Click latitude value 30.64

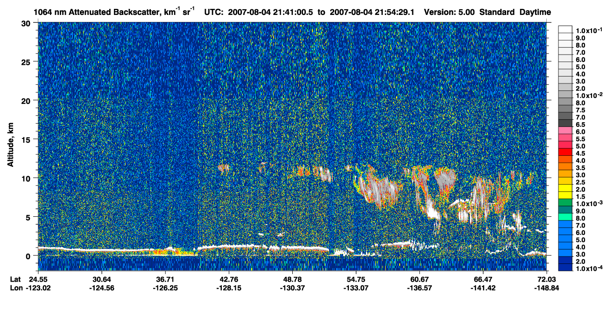pyautogui.click(x=102, y=279)
